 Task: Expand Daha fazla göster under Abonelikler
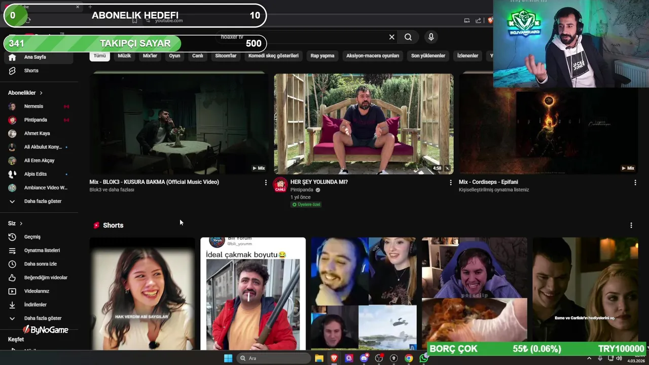39,201
